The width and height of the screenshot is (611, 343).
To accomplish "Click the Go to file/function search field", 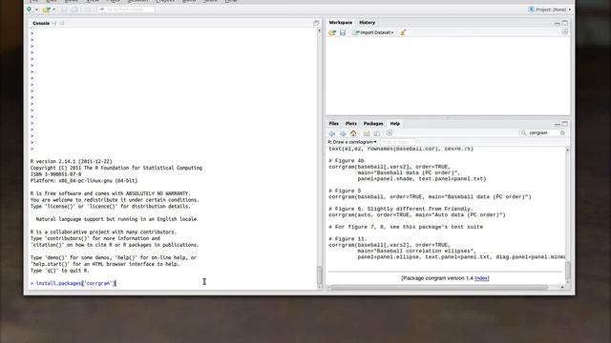I will 125,10.
